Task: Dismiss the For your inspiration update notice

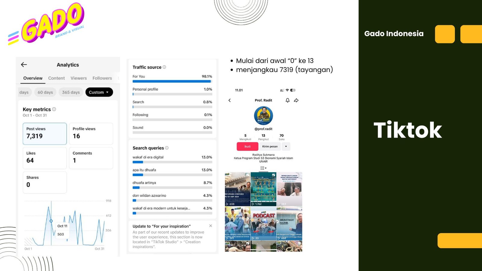Action: tap(211, 226)
